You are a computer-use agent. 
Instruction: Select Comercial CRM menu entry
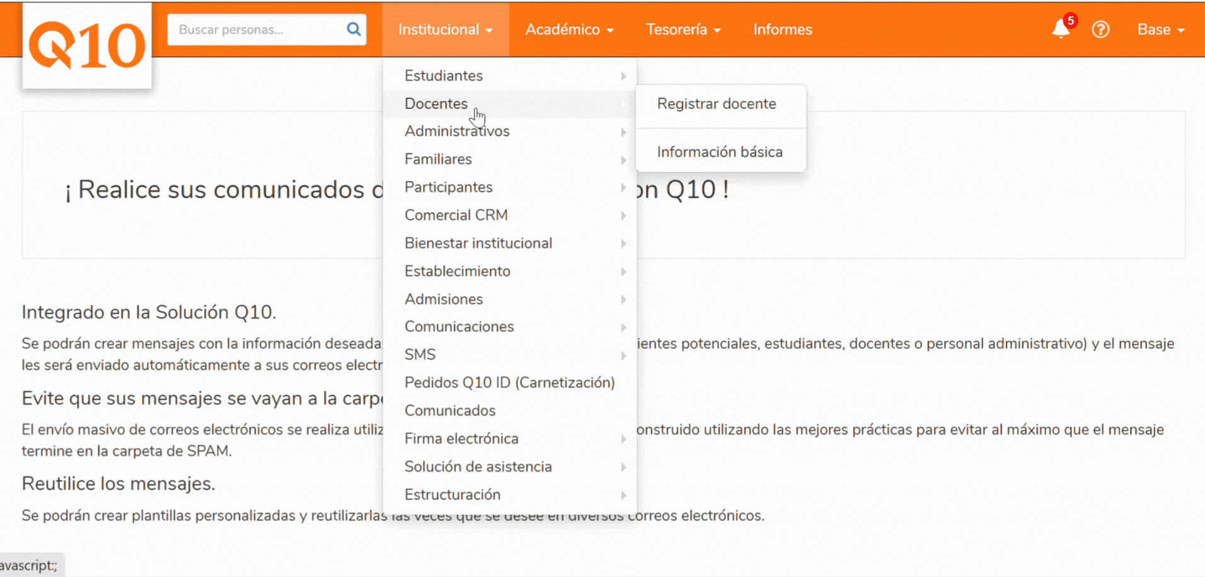click(509, 215)
